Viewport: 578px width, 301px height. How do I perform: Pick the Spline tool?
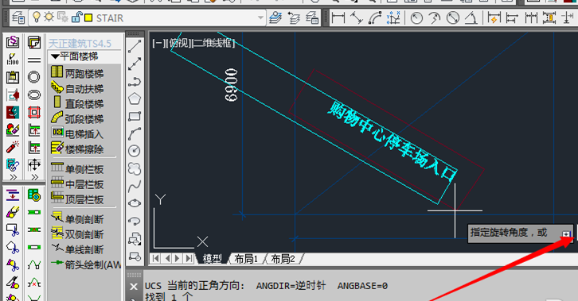pos(135,186)
